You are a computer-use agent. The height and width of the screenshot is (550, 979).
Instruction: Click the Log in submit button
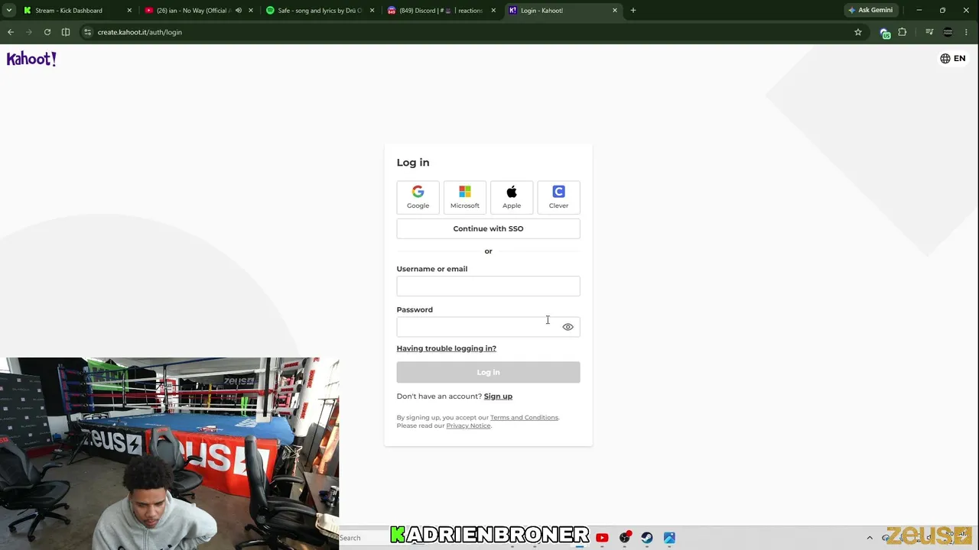488,372
